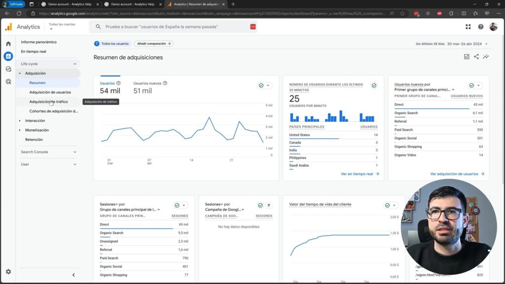Image resolution: width=505 pixels, height=284 pixels.
Task: Click data quality check on Usuarios chart card
Action: tap(261, 86)
